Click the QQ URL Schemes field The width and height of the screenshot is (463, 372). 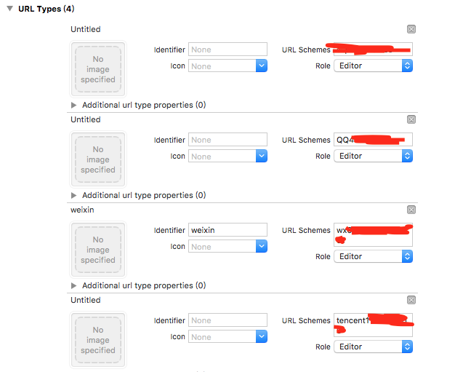(373, 140)
